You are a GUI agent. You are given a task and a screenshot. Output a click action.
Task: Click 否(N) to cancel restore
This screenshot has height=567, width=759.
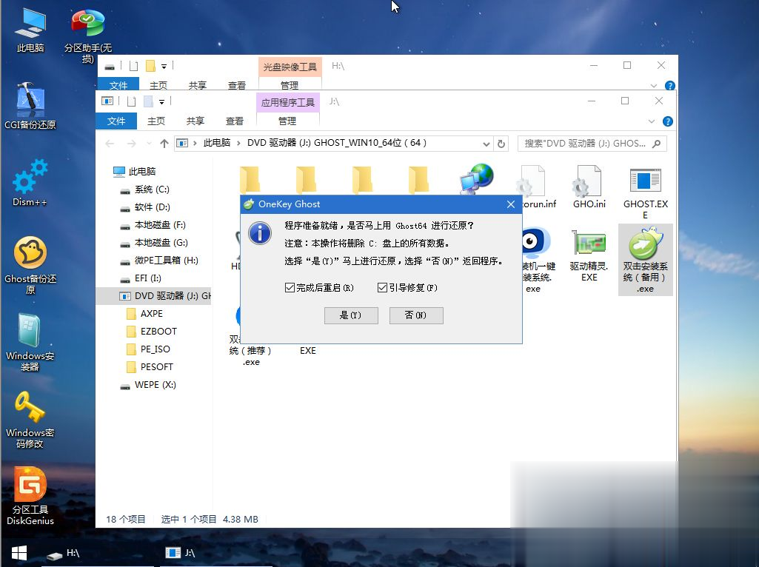click(416, 315)
